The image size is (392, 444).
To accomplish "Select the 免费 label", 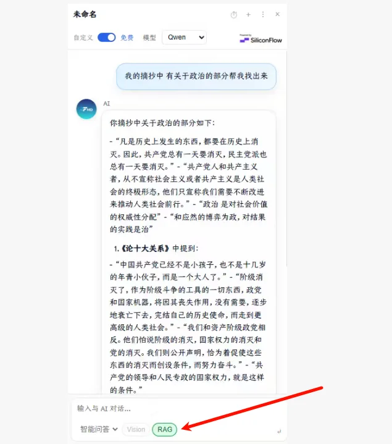I will 127,38.
